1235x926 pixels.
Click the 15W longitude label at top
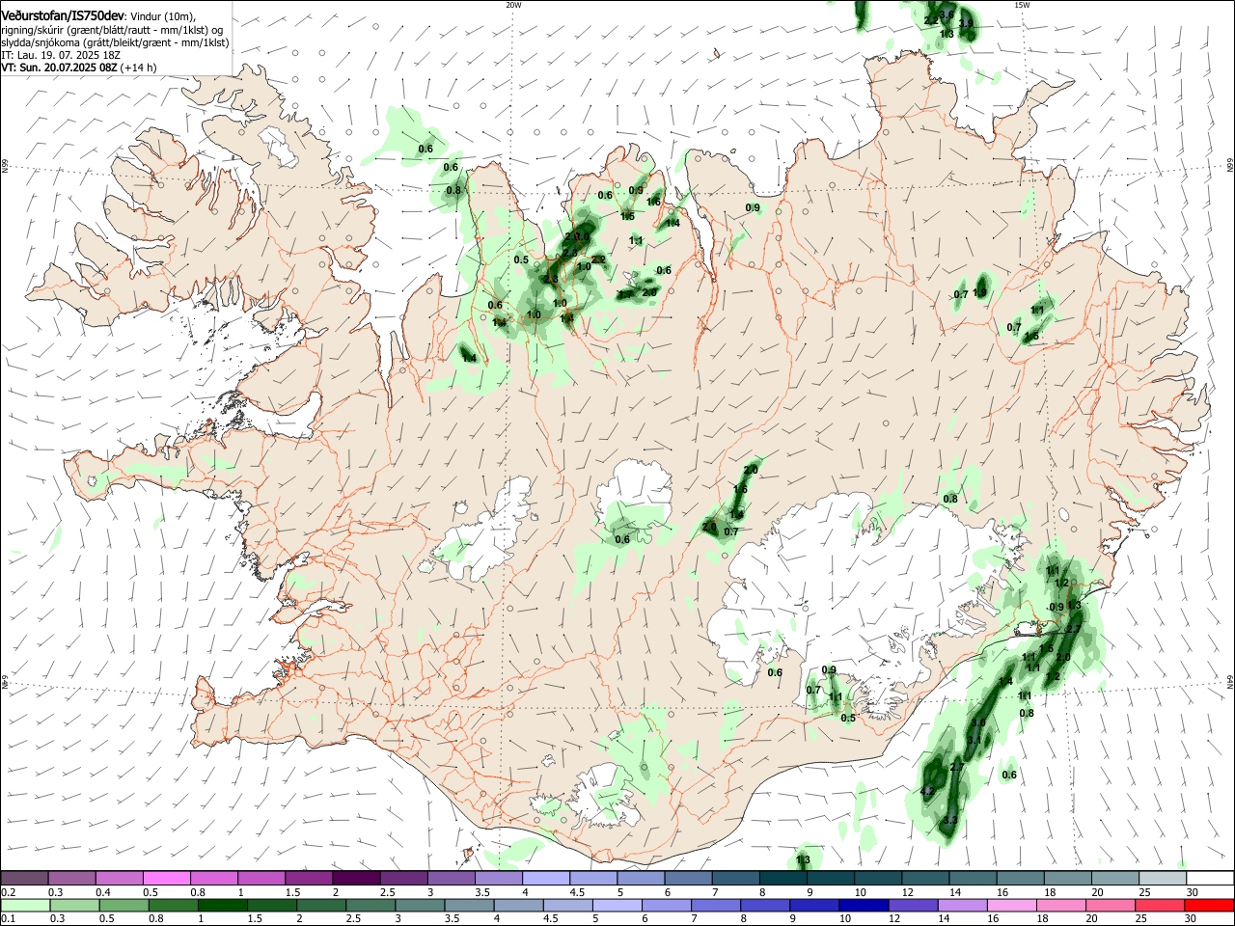point(1022,5)
